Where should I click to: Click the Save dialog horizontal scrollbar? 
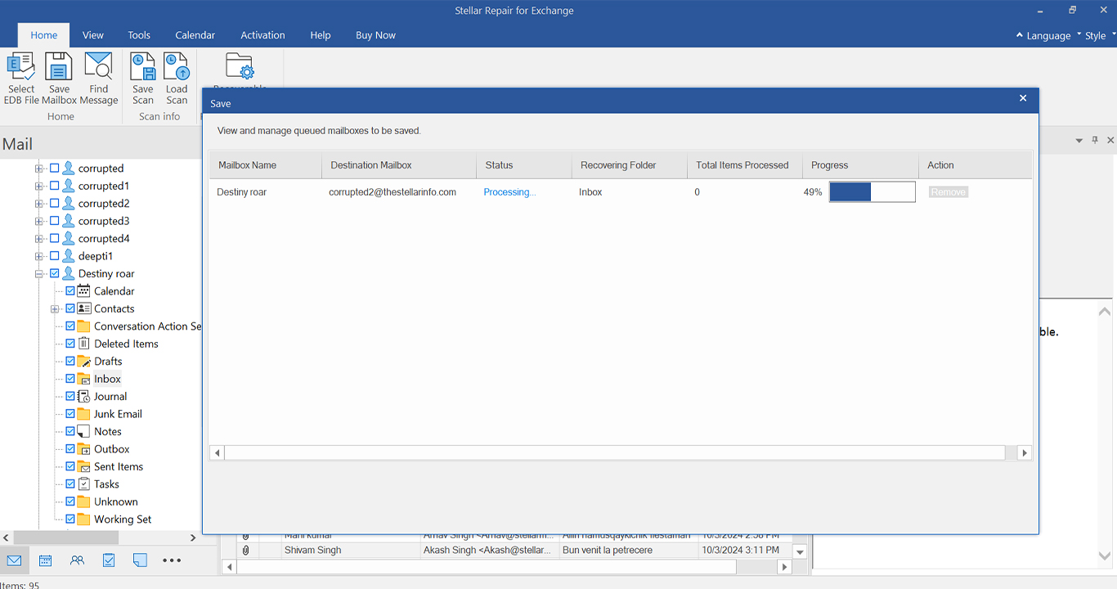tap(614, 452)
